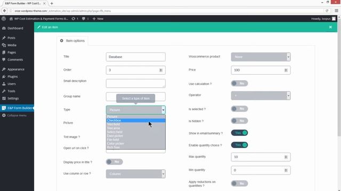
Task: Collapse the Type dropdown showing Picture
Action: [x=136, y=110]
